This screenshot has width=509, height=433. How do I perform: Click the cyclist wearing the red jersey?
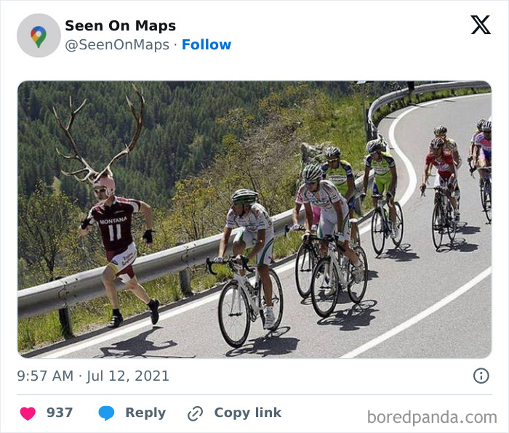coord(441,163)
